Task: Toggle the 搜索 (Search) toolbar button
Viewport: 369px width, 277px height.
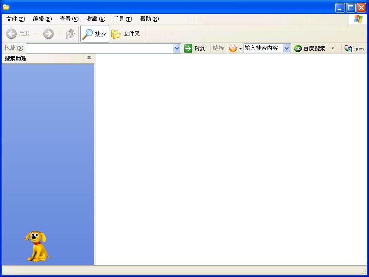Action: point(95,34)
